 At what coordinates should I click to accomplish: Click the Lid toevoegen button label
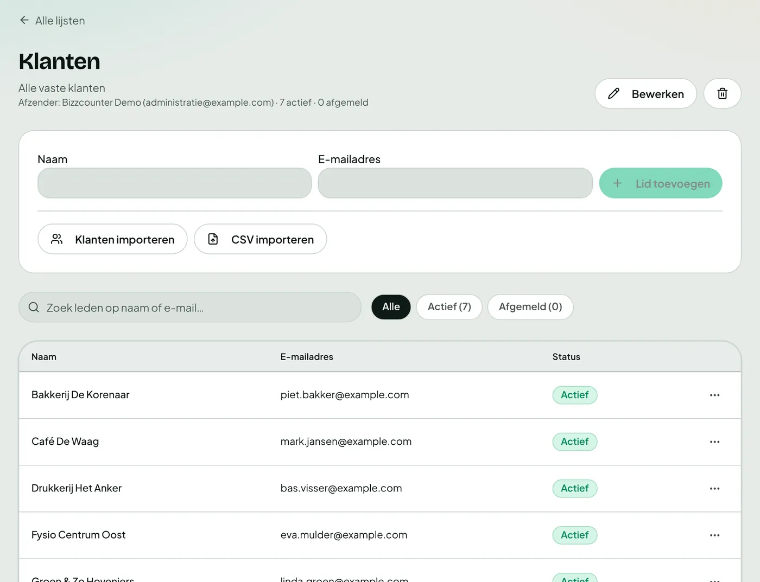(673, 184)
